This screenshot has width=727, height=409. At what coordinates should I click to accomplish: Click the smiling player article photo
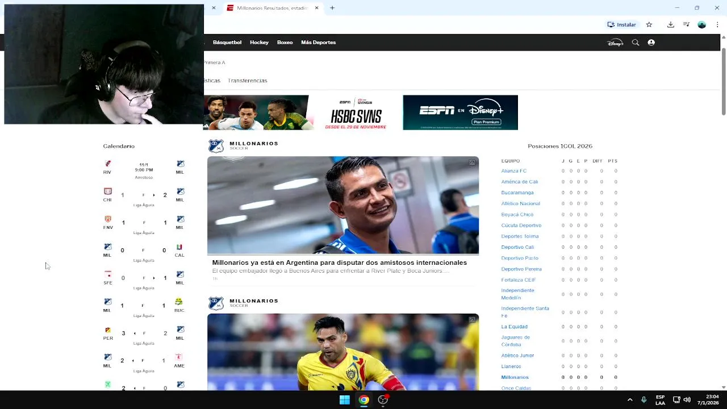tap(343, 205)
